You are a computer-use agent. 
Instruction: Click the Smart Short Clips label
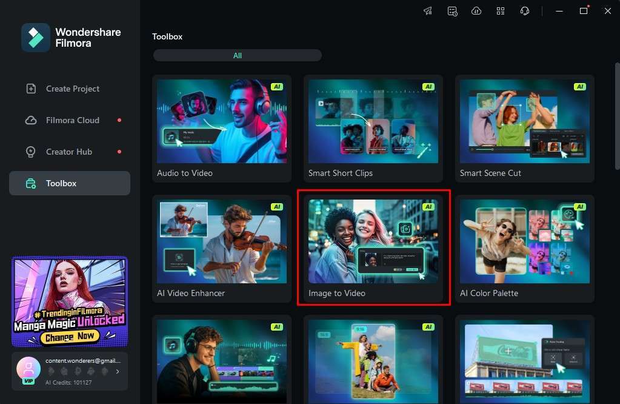coord(341,173)
